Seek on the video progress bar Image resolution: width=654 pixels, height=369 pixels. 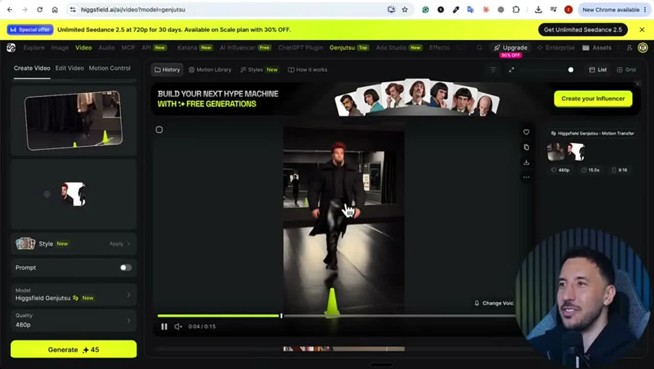click(x=336, y=316)
